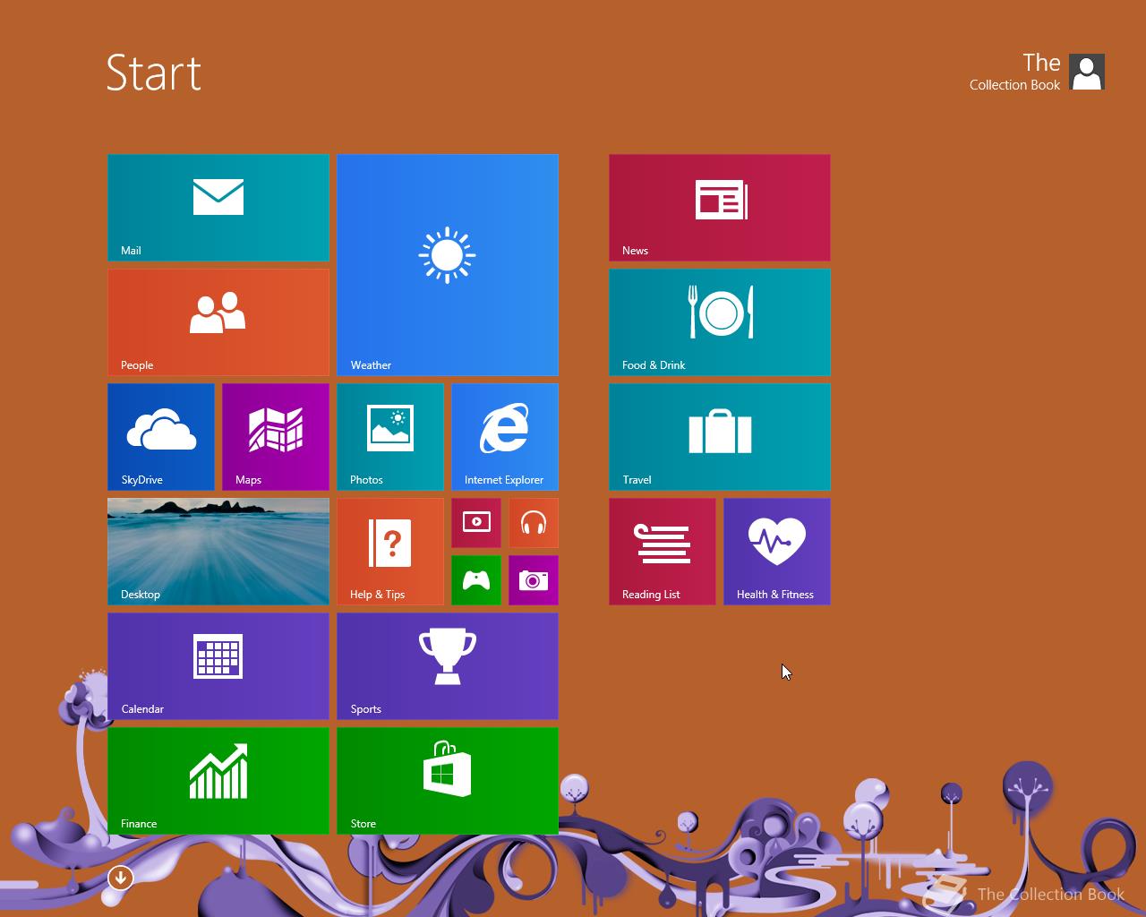Open the Travel tile
The image size is (1146, 917).
[720, 437]
